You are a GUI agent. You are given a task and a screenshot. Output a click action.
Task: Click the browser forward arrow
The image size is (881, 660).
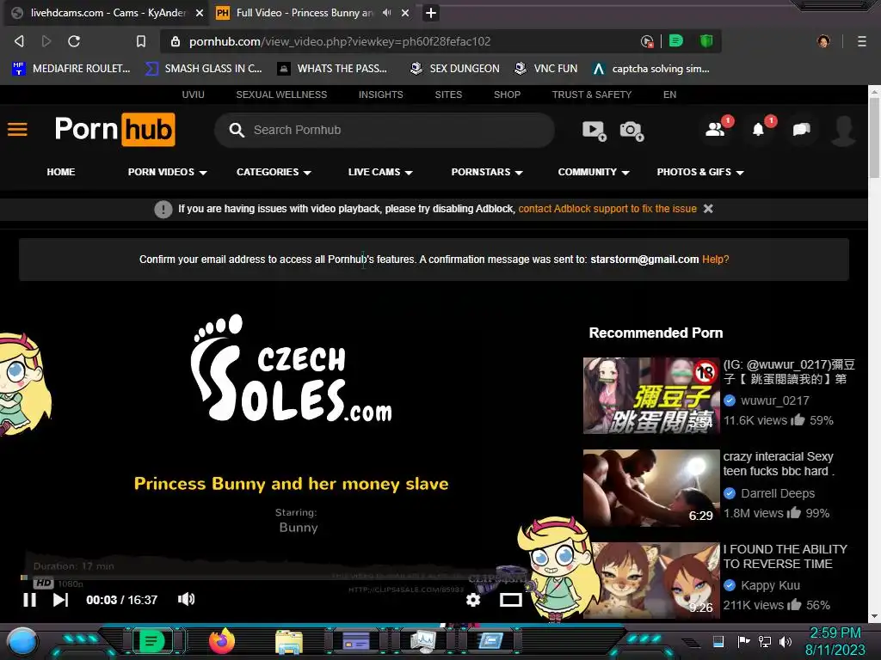[46, 41]
